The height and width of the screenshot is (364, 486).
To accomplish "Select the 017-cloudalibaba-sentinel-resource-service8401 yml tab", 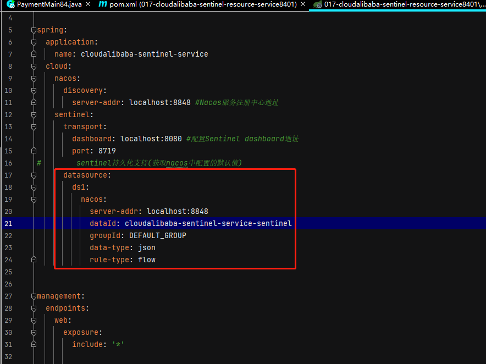I will click(405, 4).
